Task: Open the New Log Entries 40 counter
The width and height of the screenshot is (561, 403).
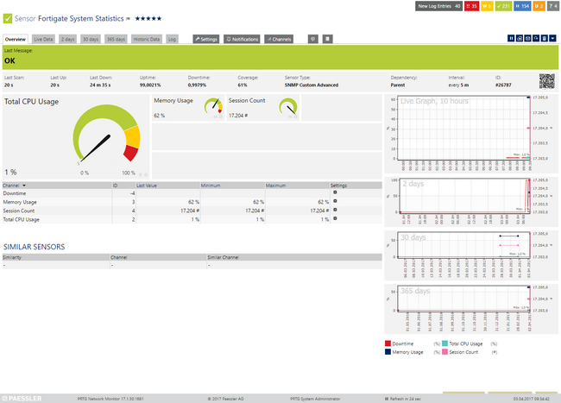Action: click(x=438, y=6)
